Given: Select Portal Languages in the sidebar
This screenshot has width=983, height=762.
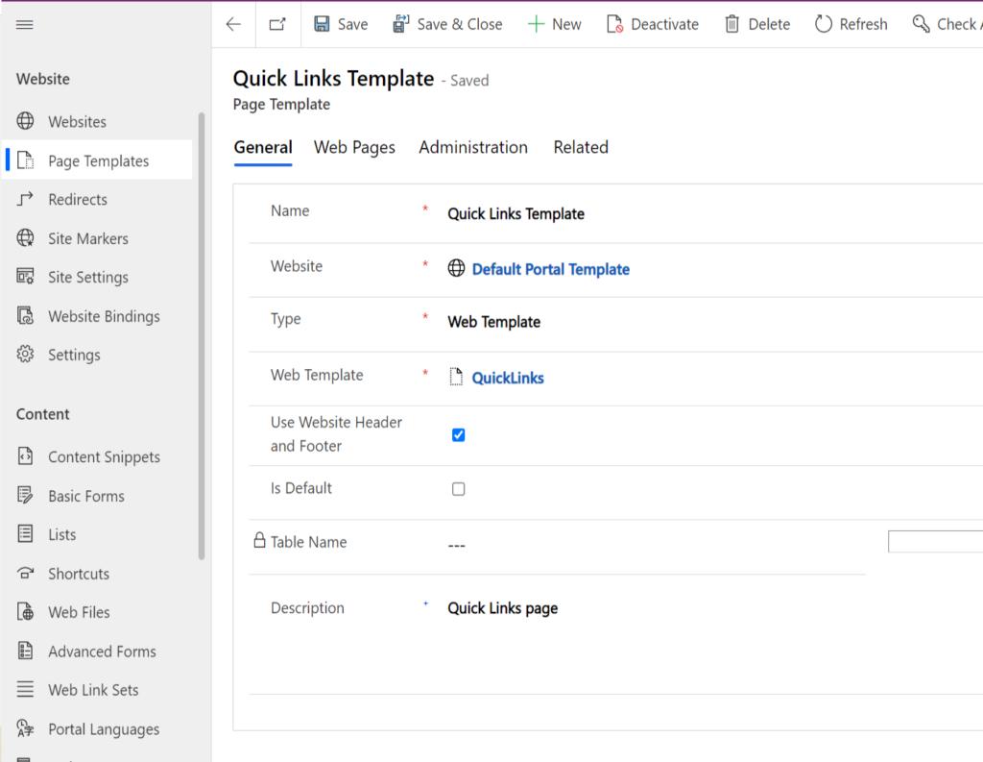Looking at the screenshot, I should pos(104,729).
